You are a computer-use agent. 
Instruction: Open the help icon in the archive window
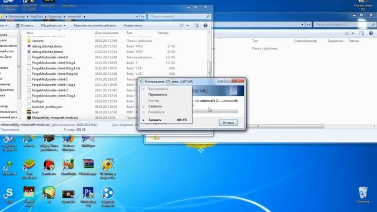coord(371,34)
